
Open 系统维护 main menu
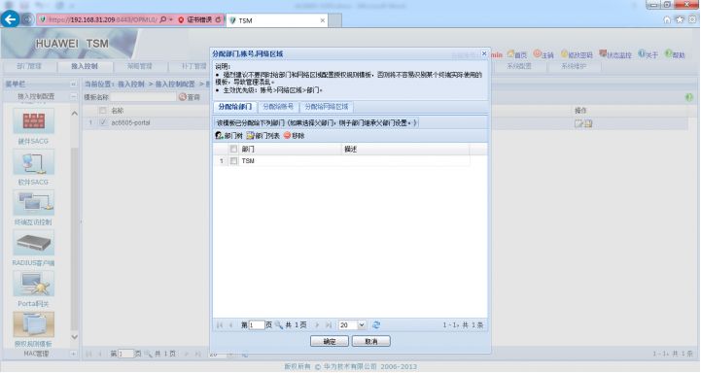click(x=574, y=66)
